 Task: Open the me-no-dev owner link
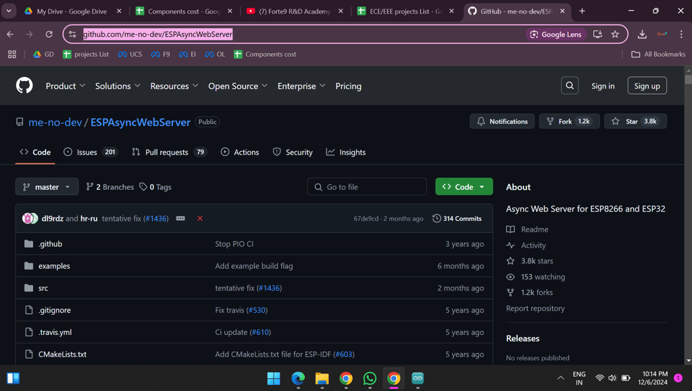[55, 122]
